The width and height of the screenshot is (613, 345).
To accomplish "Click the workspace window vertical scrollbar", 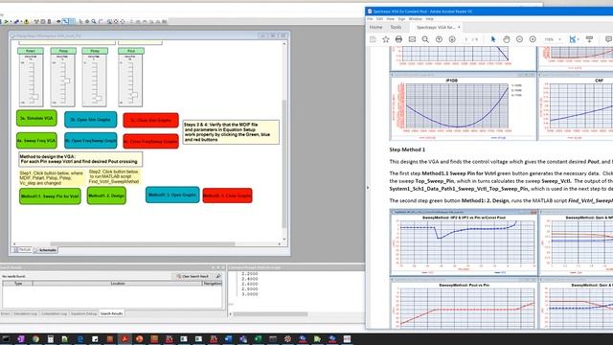I will (x=284, y=164).
